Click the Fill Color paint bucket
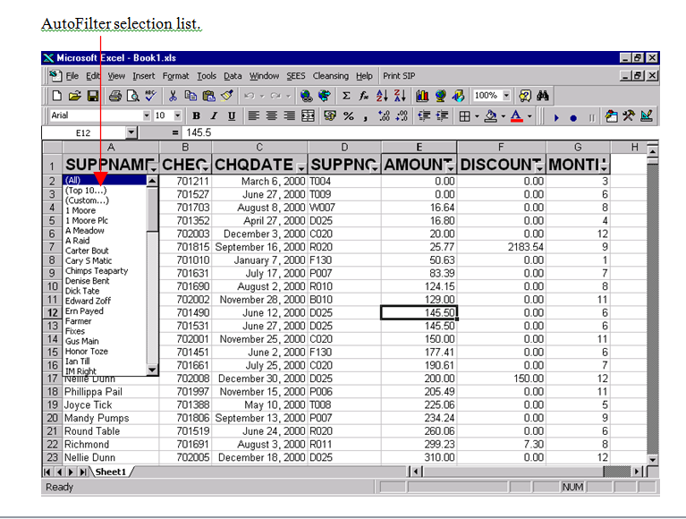This screenshot has width=686, height=519. click(491, 116)
